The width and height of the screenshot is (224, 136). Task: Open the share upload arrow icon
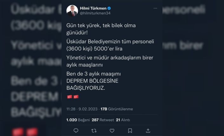click(x=148, y=131)
